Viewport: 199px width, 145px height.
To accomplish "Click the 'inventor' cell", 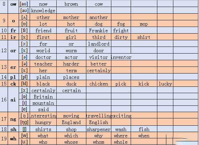I will [121, 57].
